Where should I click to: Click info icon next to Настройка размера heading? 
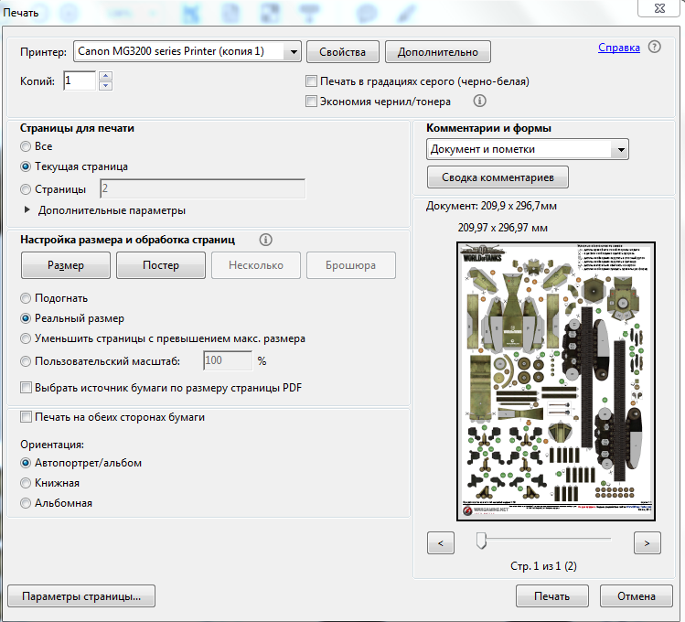click(x=265, y=240)
